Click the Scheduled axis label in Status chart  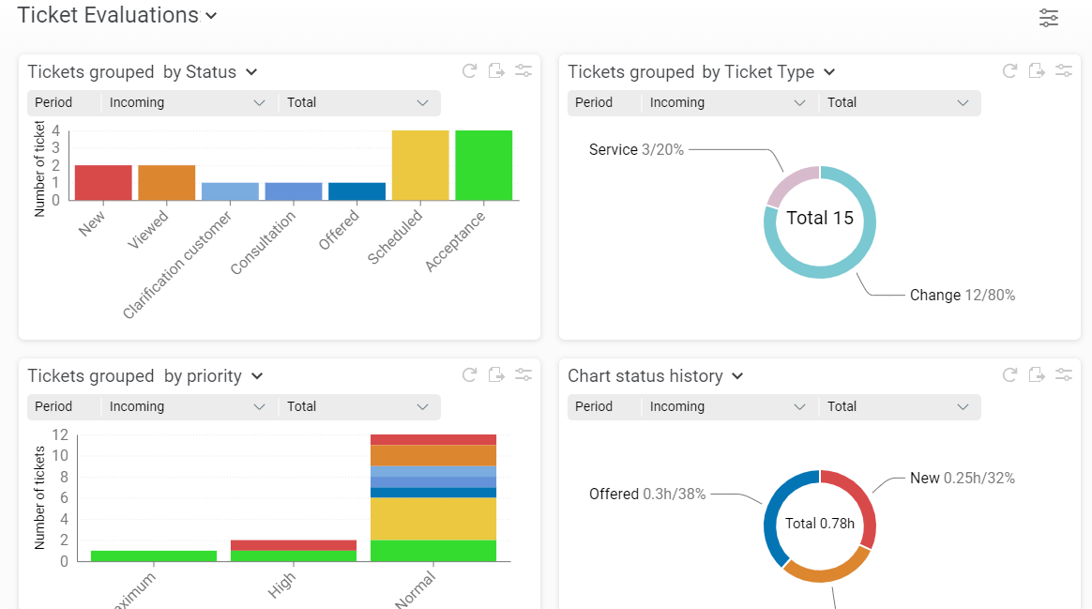pos(395,237)
